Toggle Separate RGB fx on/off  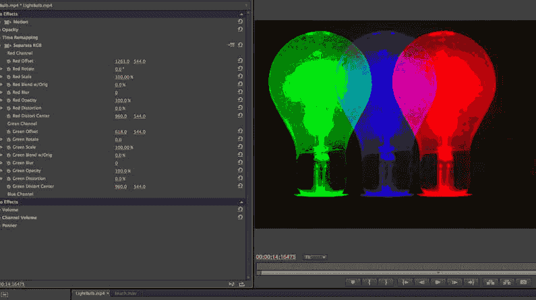[7, 45]
